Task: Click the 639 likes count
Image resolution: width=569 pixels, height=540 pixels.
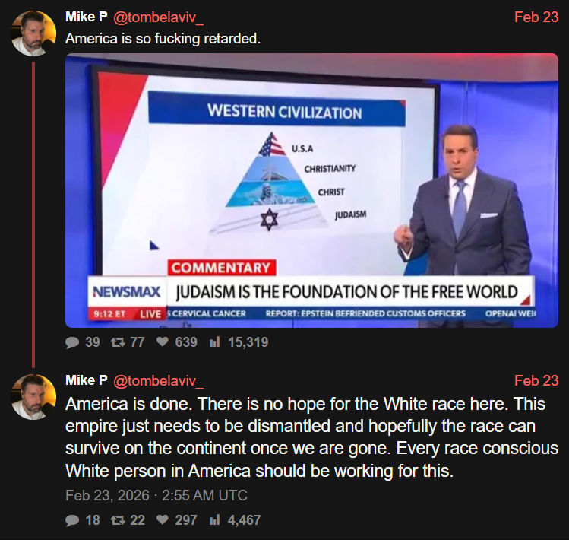Action: click(186, 342)
